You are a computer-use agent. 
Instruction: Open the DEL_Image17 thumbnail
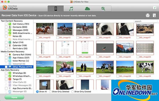(x=145, y=29)
